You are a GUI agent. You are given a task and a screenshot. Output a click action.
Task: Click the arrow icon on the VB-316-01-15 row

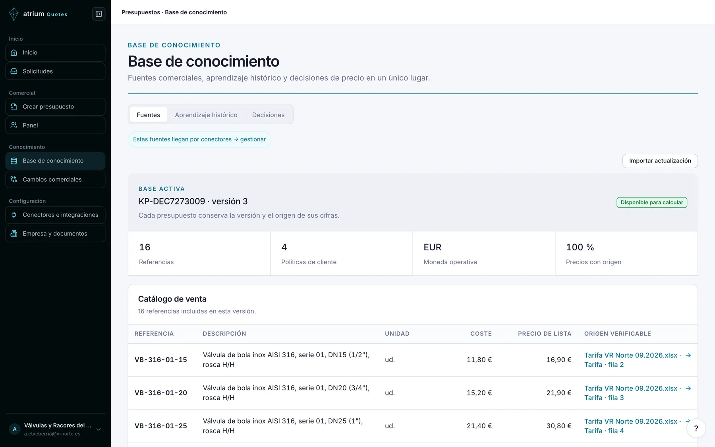(x=688, y=355)
